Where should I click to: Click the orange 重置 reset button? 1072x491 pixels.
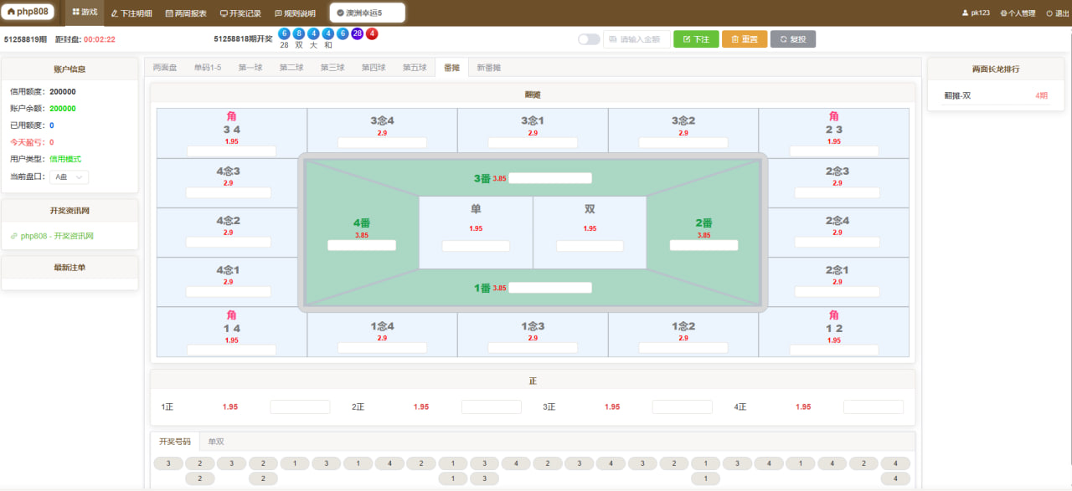click(745, 39)
